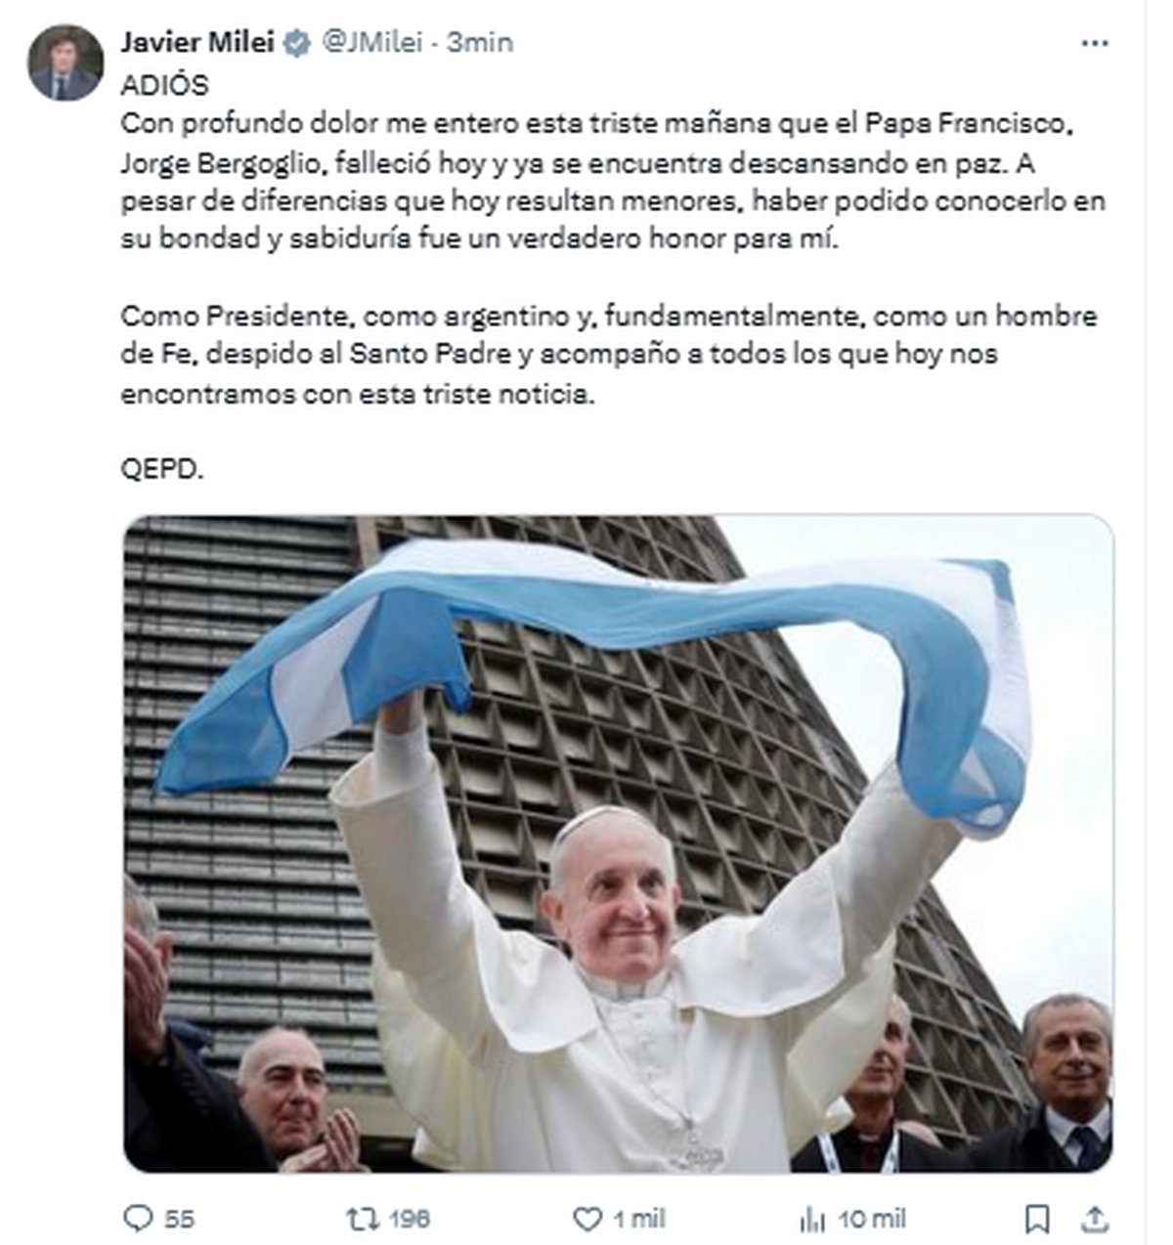Click the ADIÓS heading text
The image size is (1173, 1245).
pyautogui.click(x=164, y=85)
